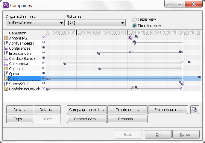Image resolution: width=205 pixels, height=143 pixels.
Task: Click the 2010 year label in the timeline
Action: point(140,32)
